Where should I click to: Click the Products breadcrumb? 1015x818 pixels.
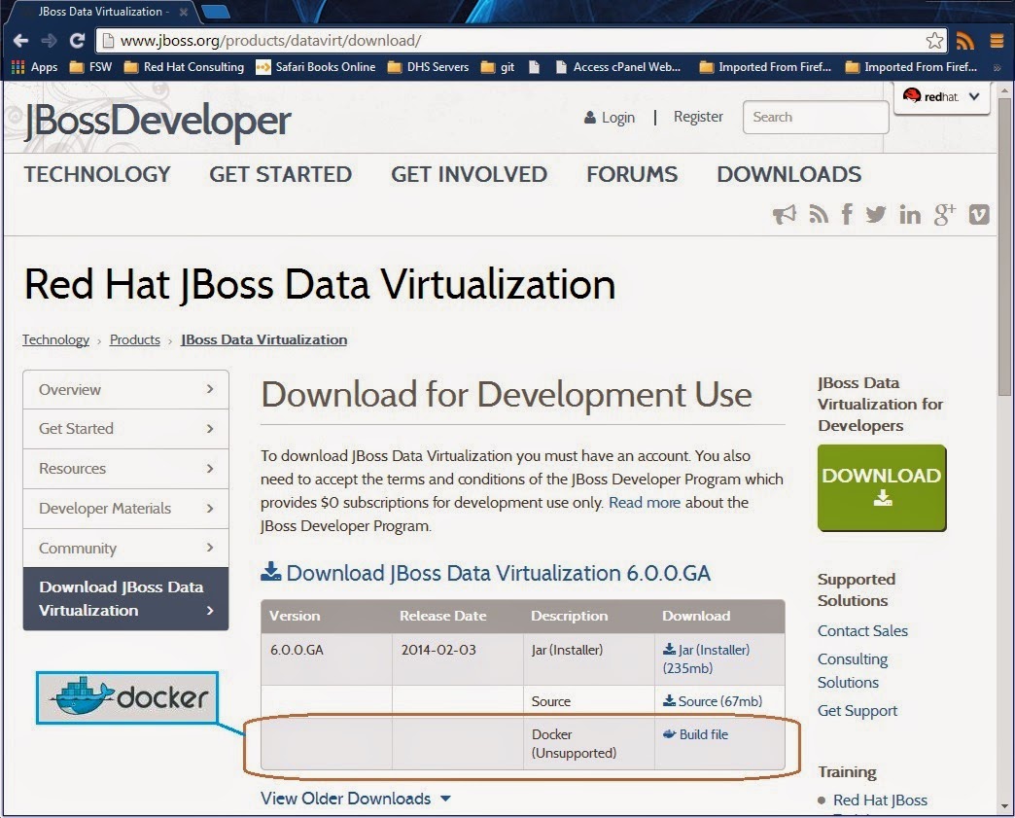pyautogui.click(x=134, y=339)
